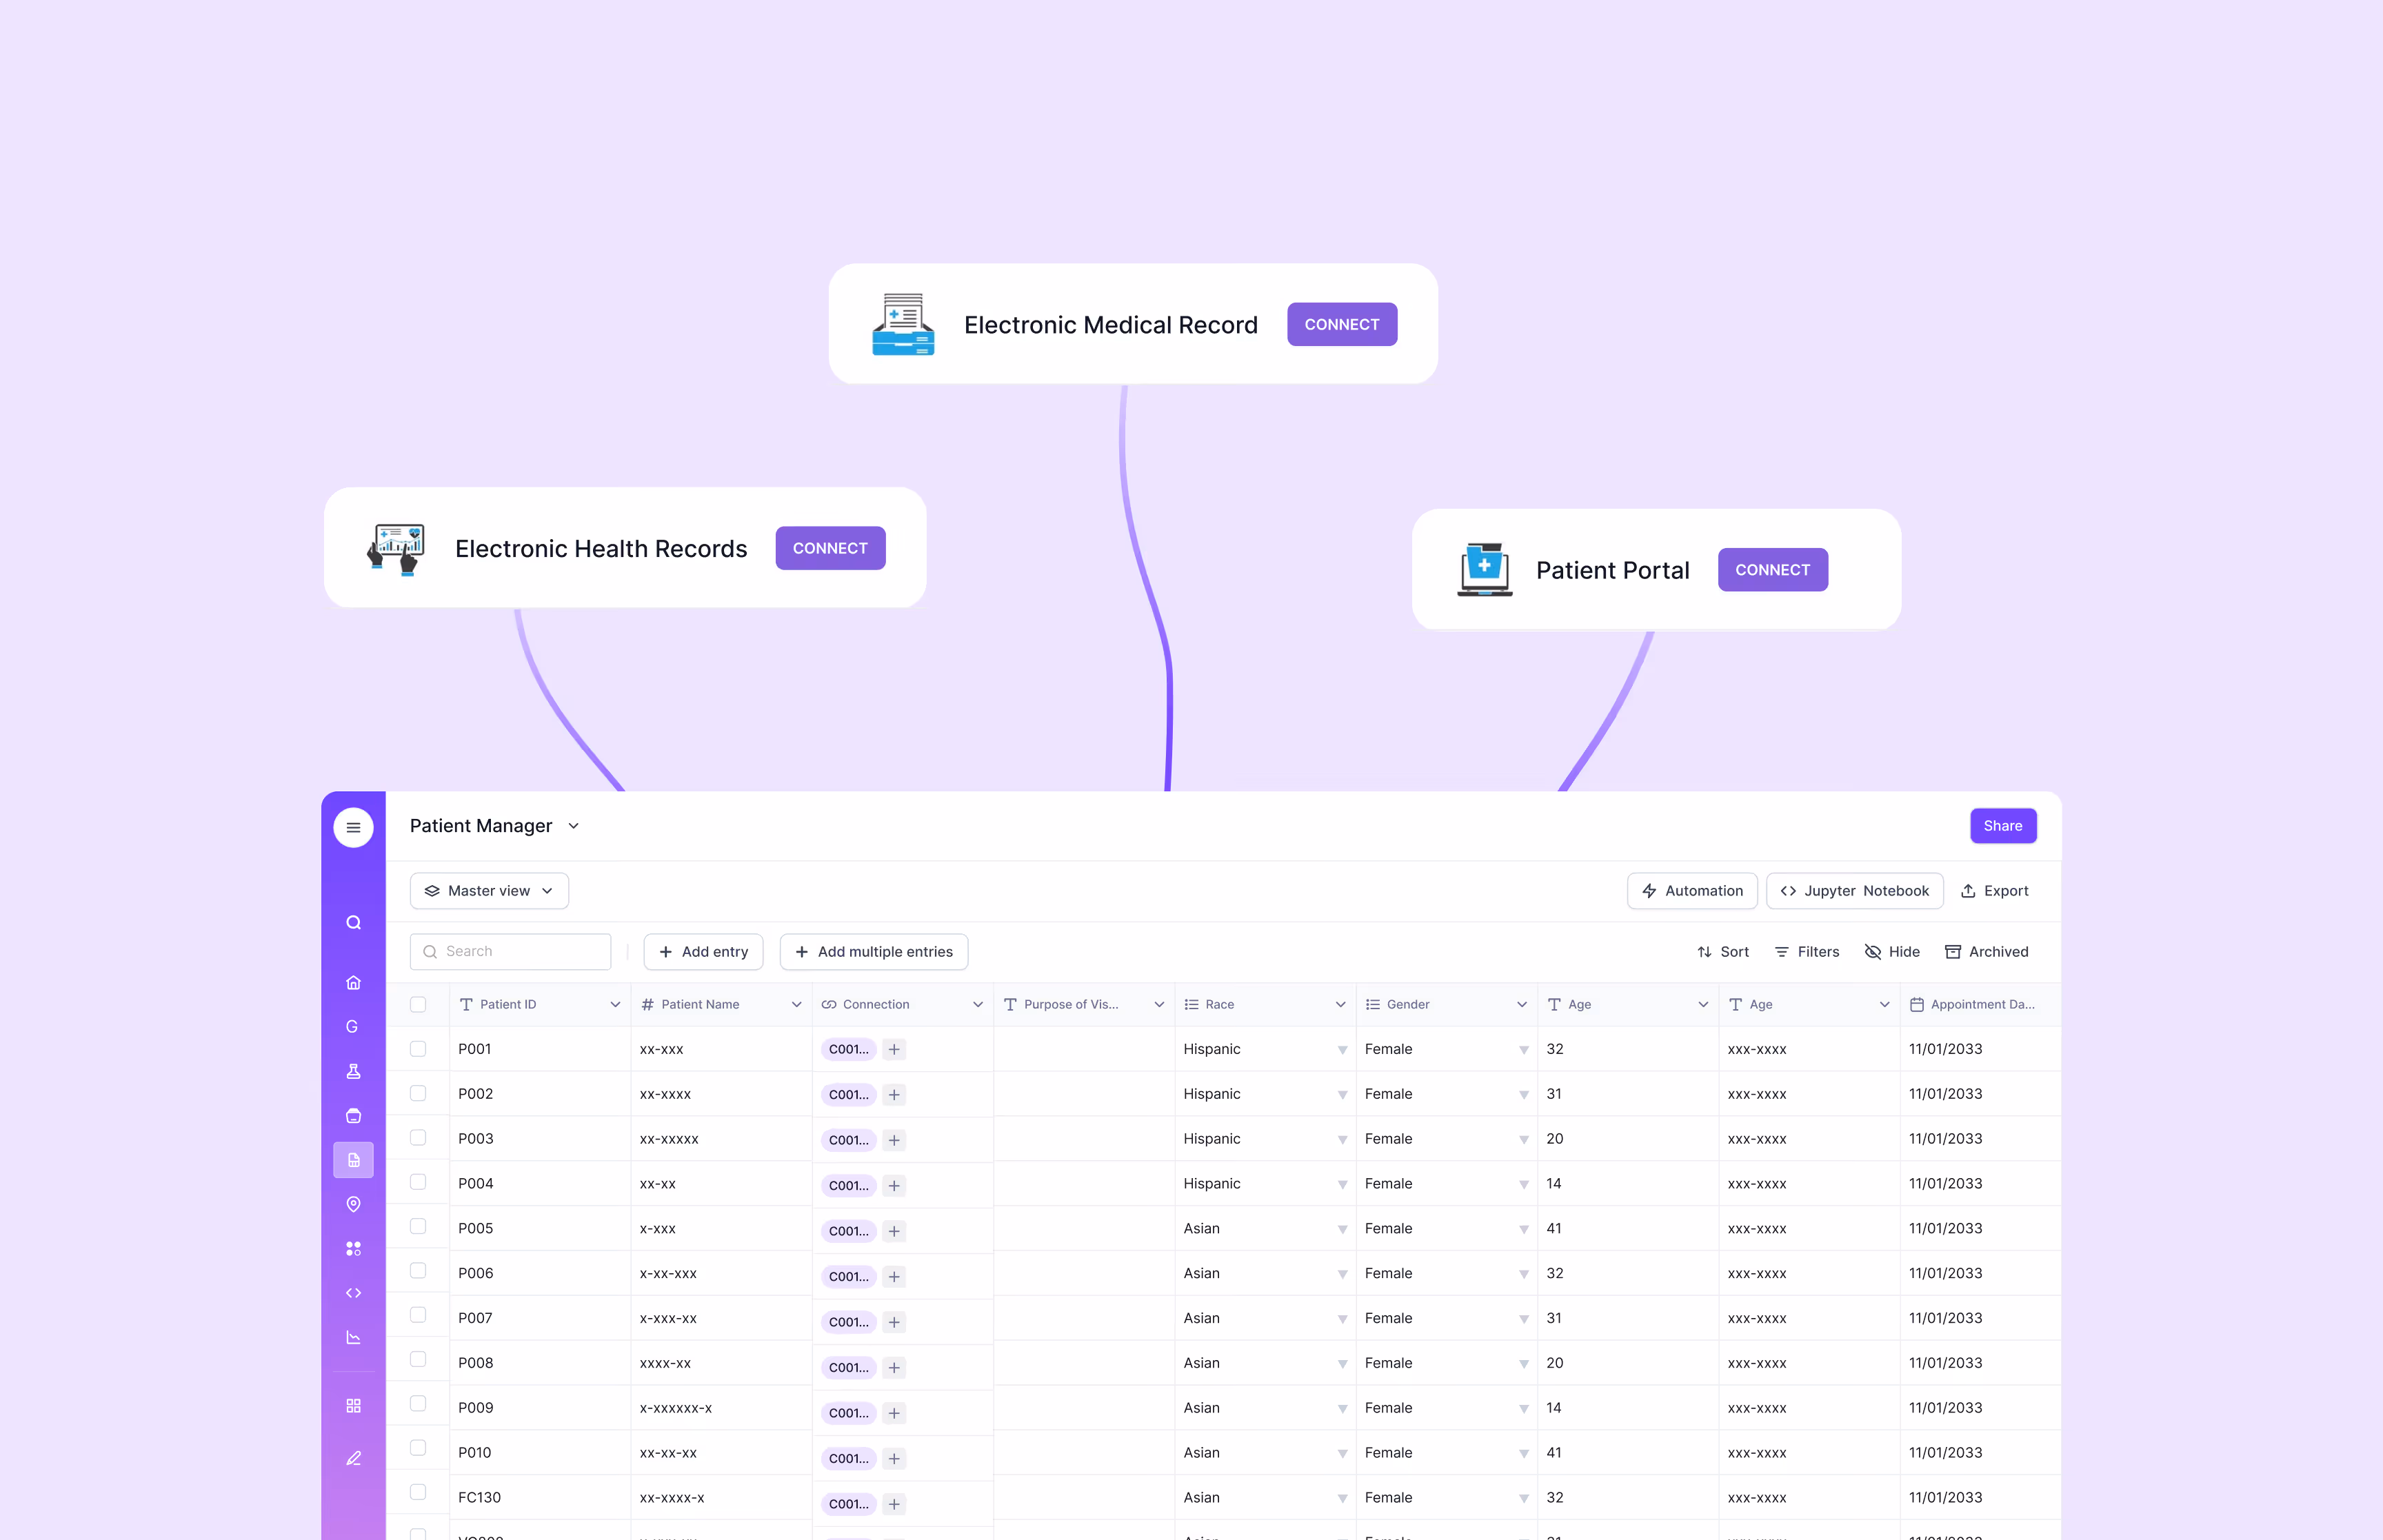The height and width of the screenshot is (1540, 2383).
Task: Expand the Master view dropdown
Action: tap(489, 891)
